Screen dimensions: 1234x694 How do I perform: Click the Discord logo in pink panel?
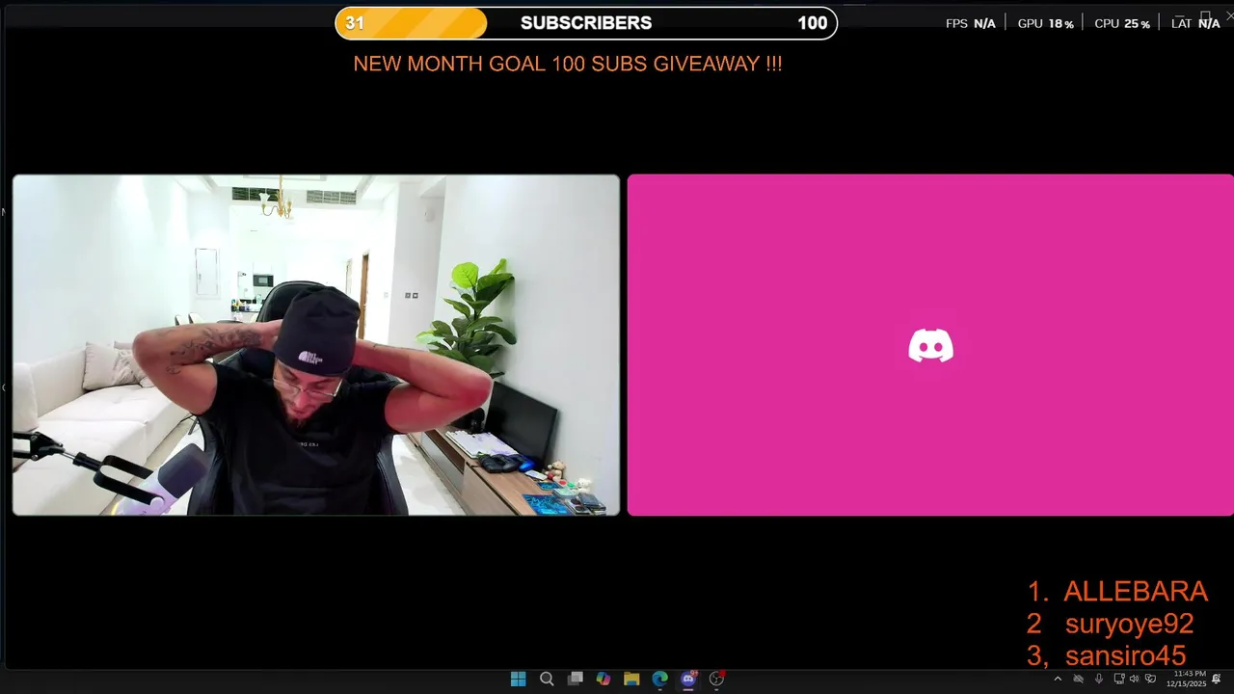point(931,345)
